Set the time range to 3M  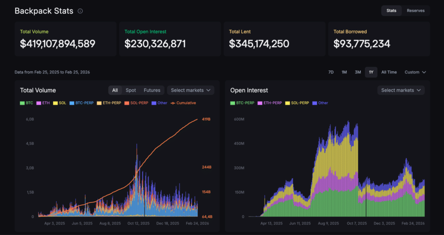click(x=358, y=72)
